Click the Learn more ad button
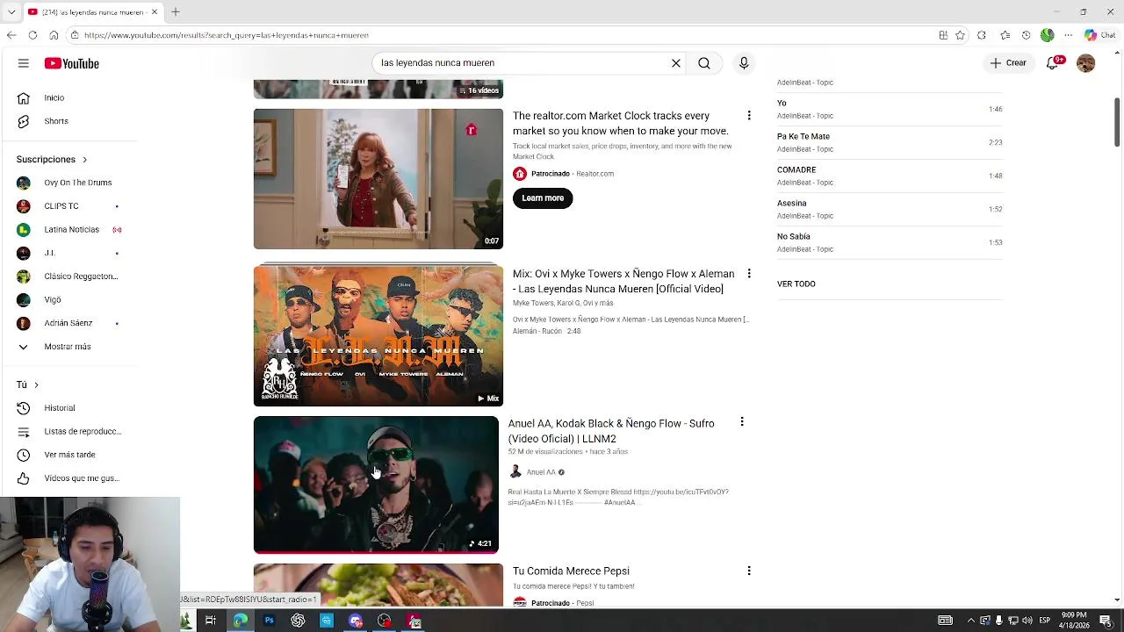 (543, 197)
